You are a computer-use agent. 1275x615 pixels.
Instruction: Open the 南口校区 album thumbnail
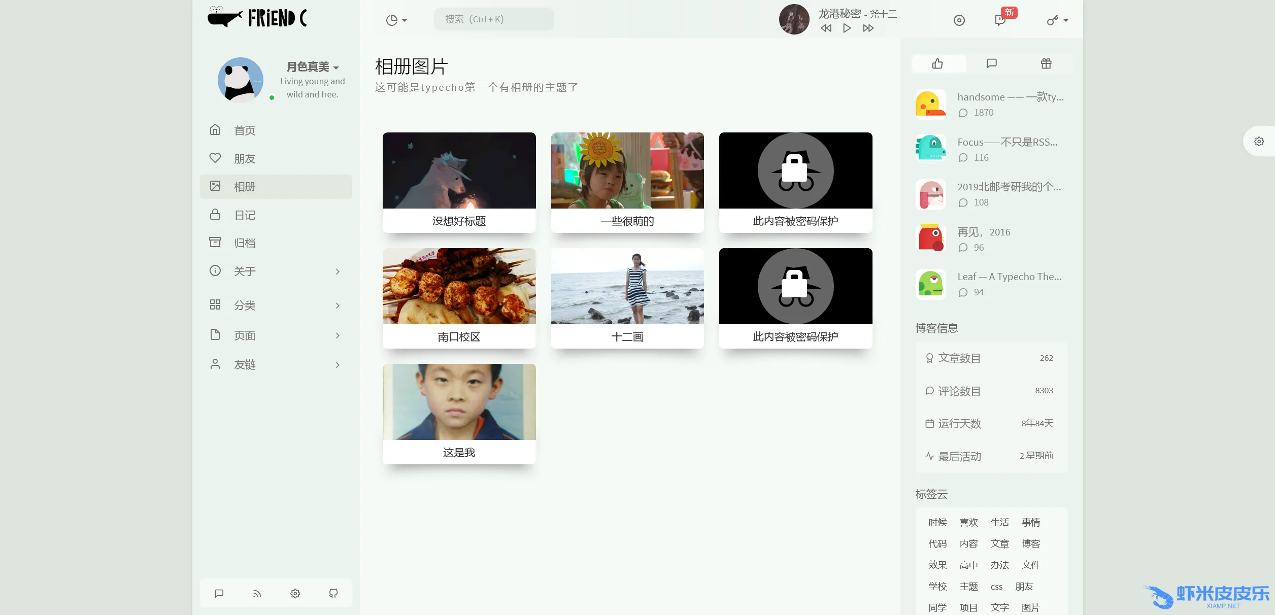coord(459,287)
